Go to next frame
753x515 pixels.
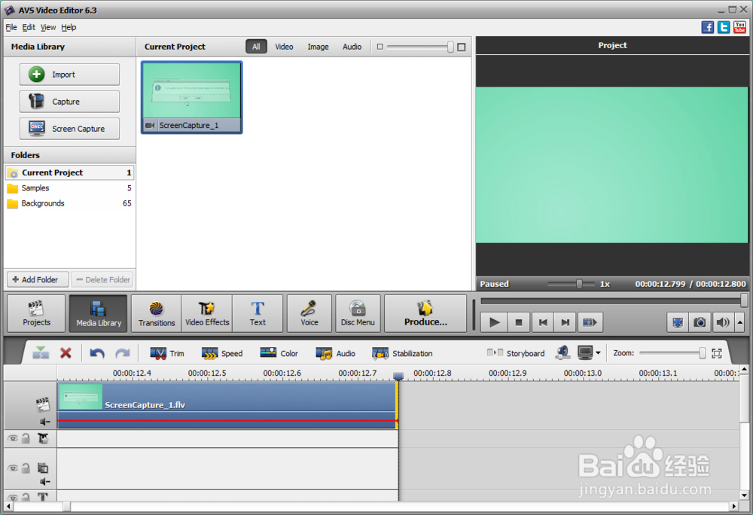(566, 322)
